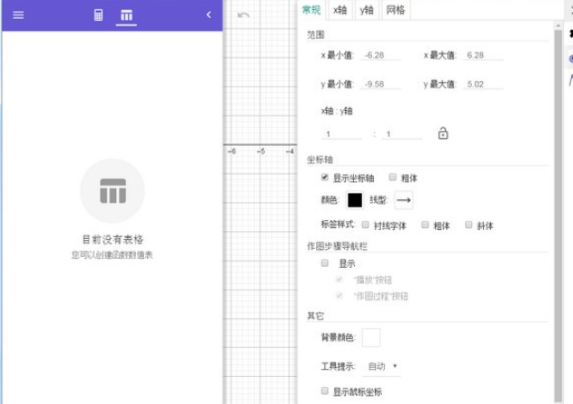Click the 目前没有表格 text
Image resolution: width=573 pixels, height=404 pixels.
pyautogui.click(x=113, y=240)
